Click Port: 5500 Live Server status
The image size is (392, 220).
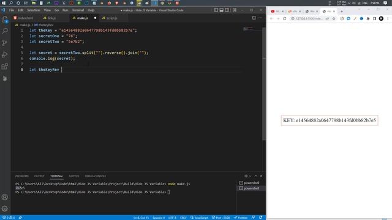click(221, 218)
